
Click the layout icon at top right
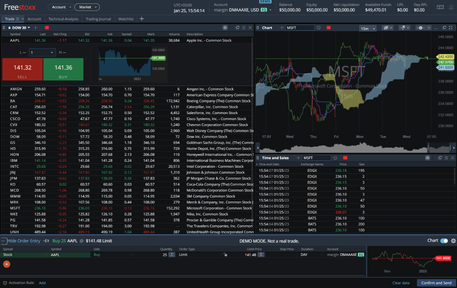(x=440, y=7)
